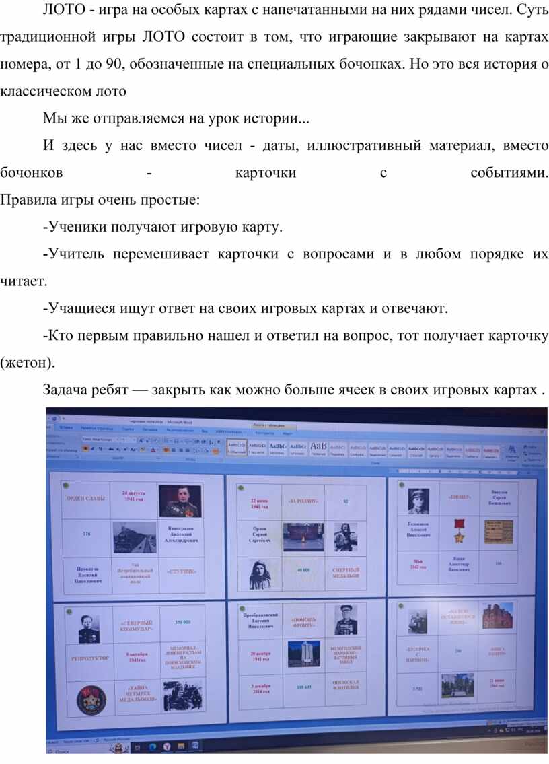Open the font name dropdown
This screenshot has width=549, height=764.
pos(101,438)
